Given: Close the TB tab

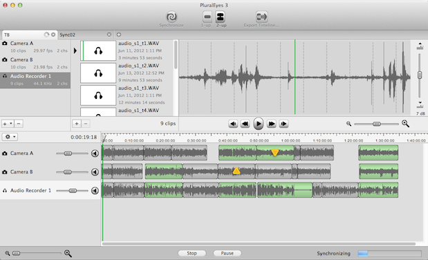Looking at the screenshot, I should pos(53,35).
